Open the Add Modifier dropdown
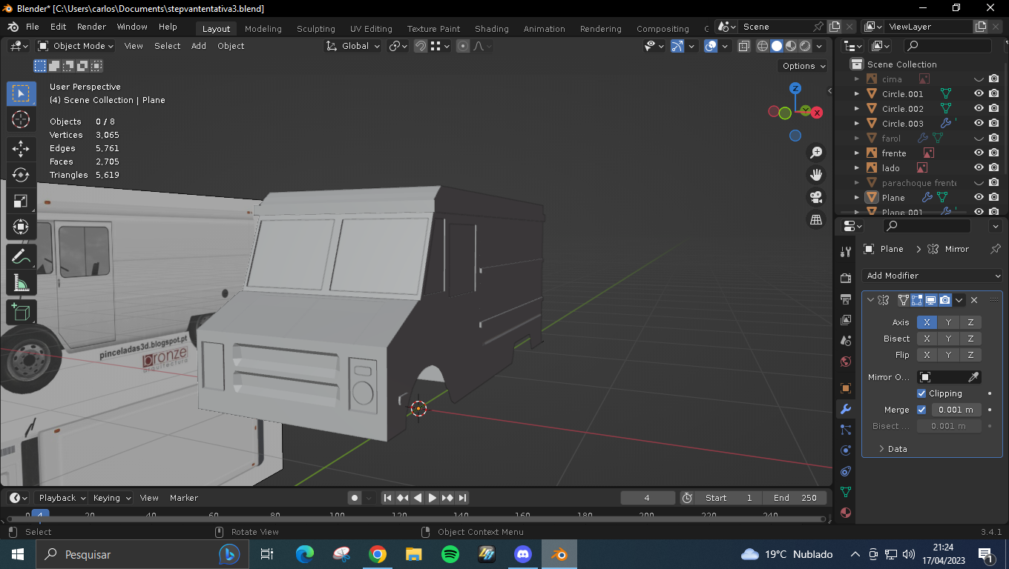This screenshot has width=1009, height=569. (933, 276)
